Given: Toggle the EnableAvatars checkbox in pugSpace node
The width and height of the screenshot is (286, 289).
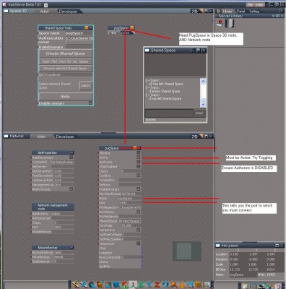Looking at the screenshot, I should [138, 189].
